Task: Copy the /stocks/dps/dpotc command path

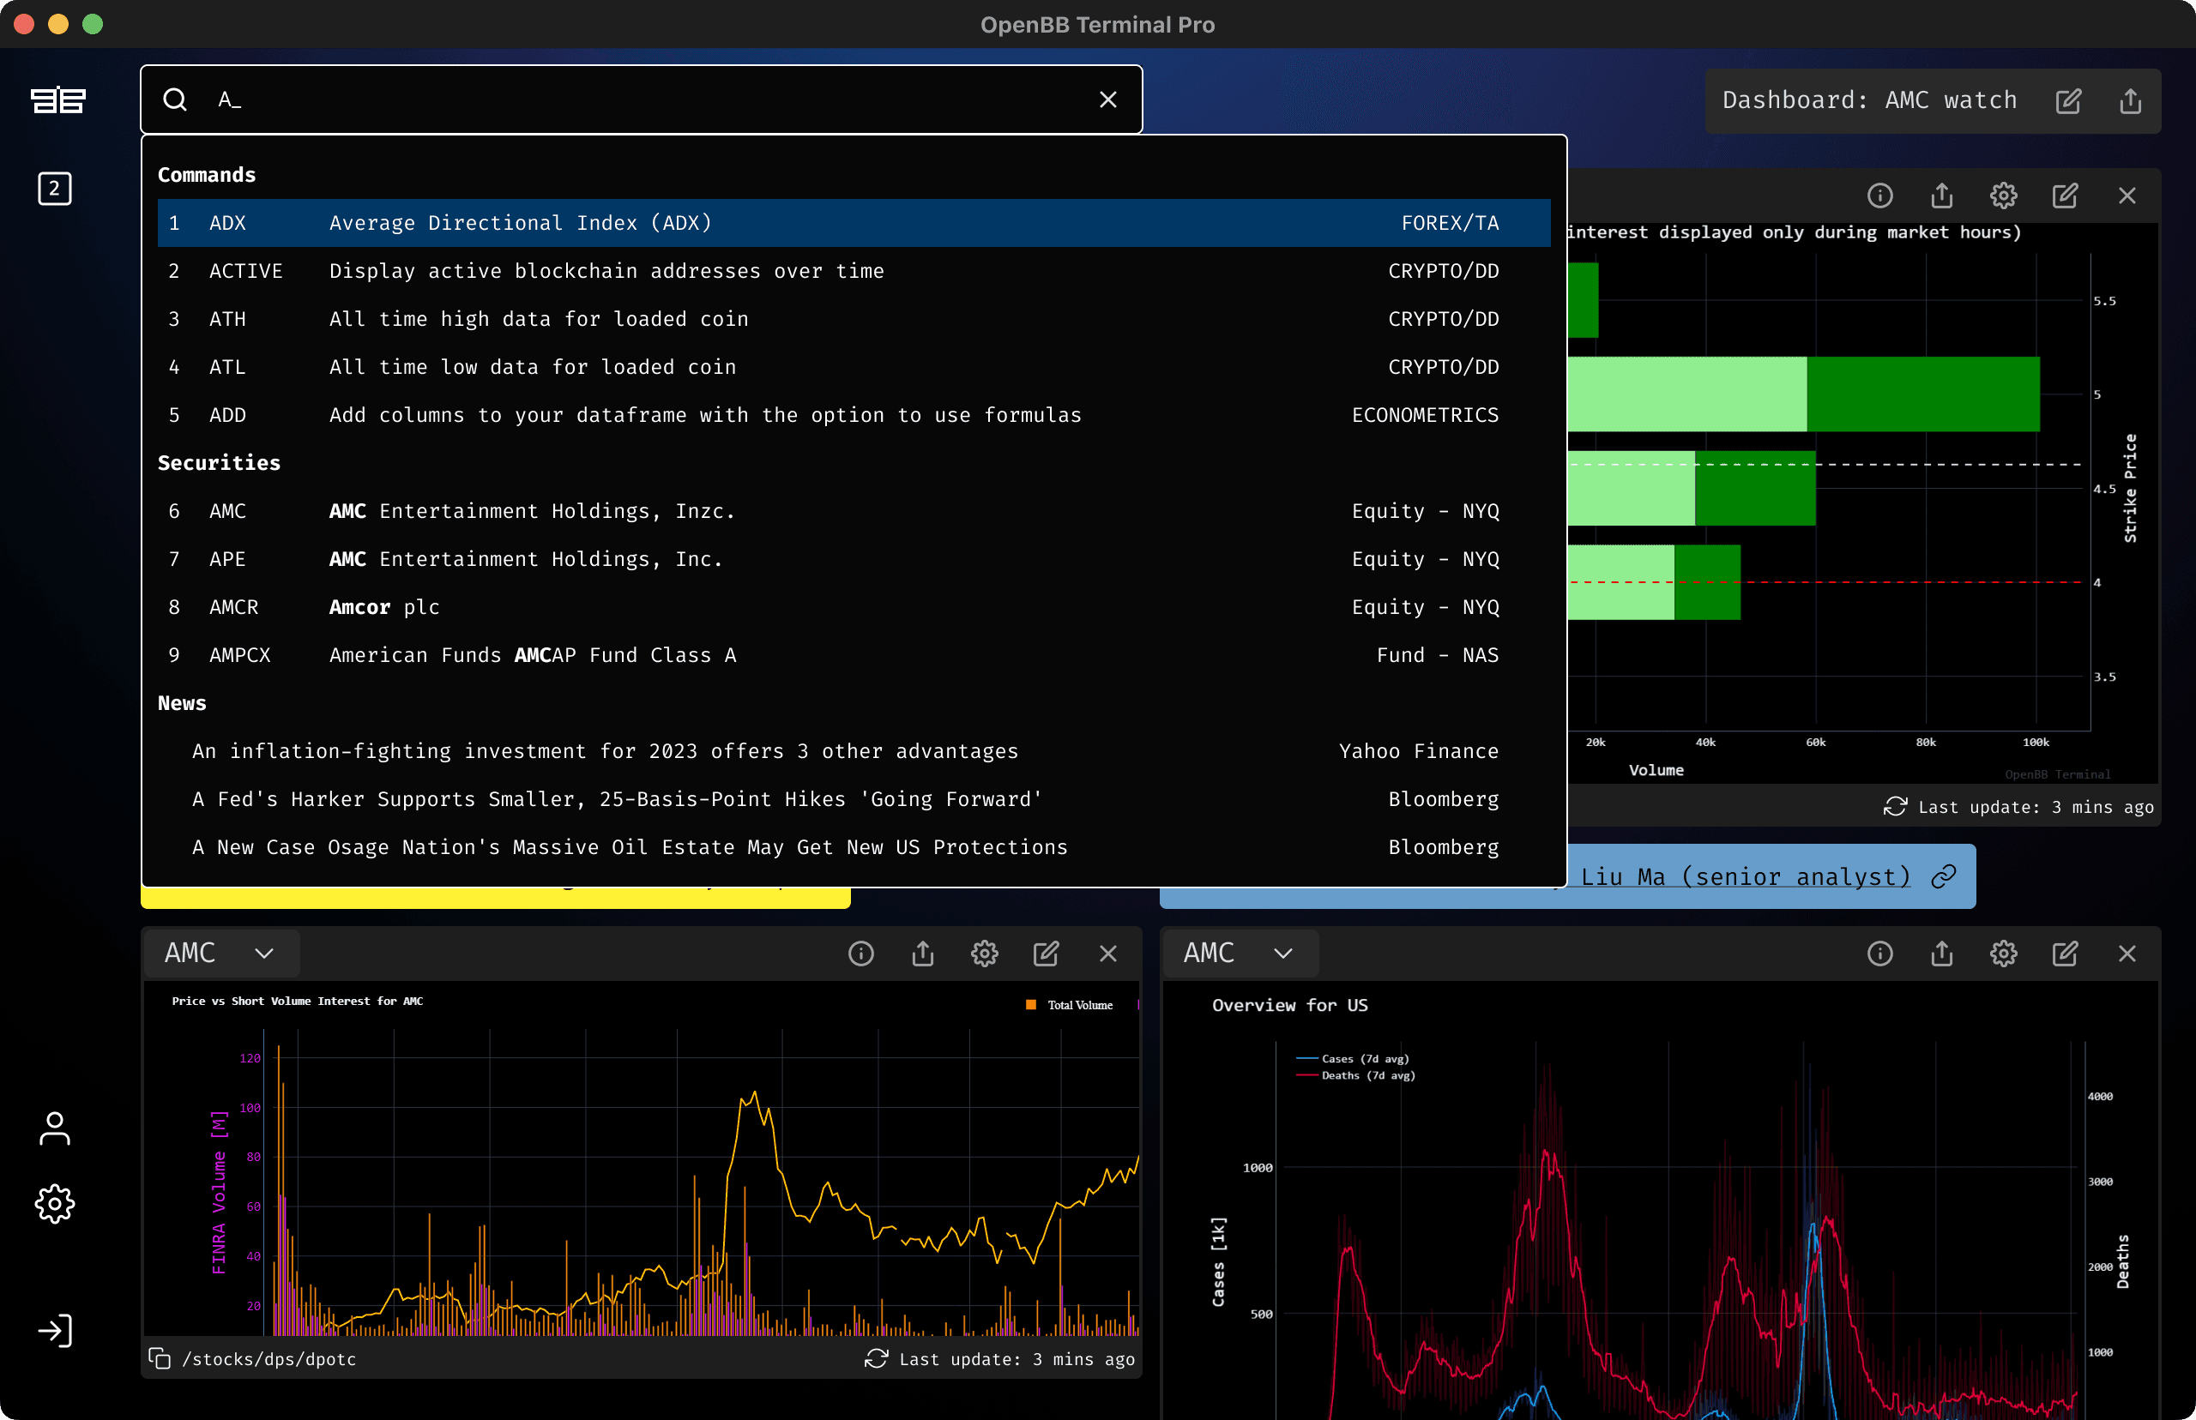Action: pyautogui.click(x=160, y=1358)
